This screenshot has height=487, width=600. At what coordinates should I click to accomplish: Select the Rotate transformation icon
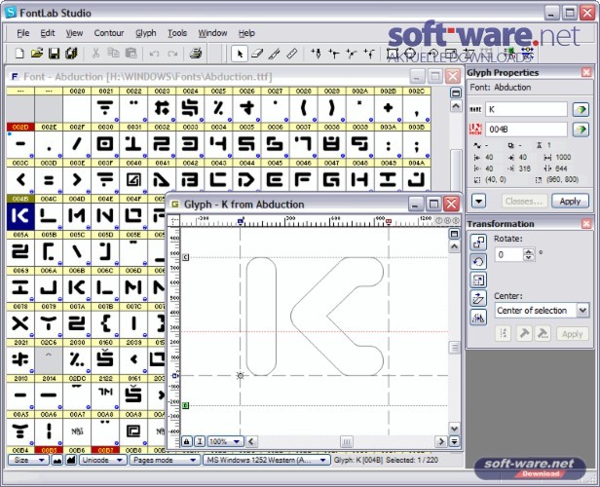click(478, 261)
